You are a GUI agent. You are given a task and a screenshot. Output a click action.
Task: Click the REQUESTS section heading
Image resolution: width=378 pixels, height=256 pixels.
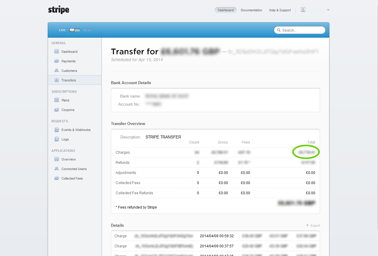[60, 121]
